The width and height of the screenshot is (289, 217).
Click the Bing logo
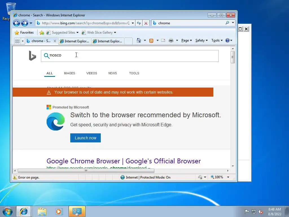coord(32,56)
